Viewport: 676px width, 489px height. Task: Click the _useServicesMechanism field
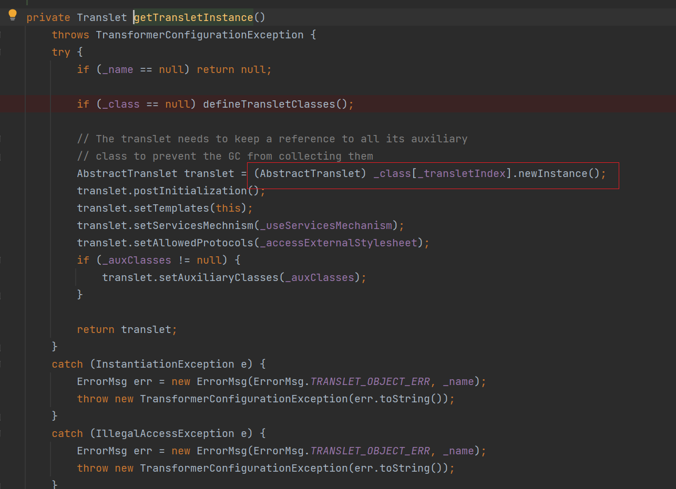coord(326,225)
